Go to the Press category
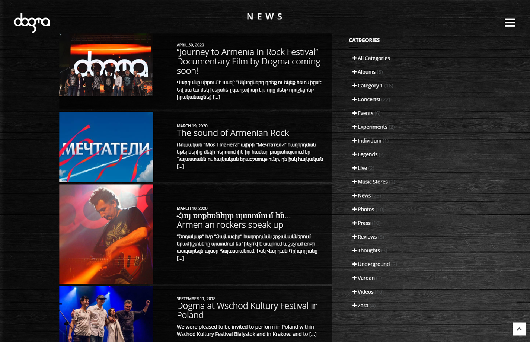 (364, 223)
